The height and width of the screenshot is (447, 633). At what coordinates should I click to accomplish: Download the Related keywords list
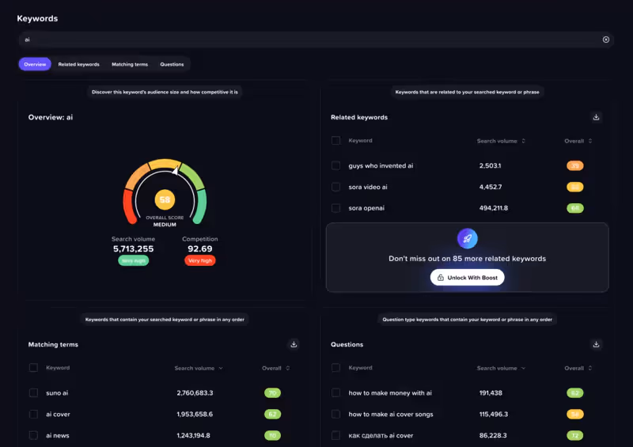click(x=596, y=118)
